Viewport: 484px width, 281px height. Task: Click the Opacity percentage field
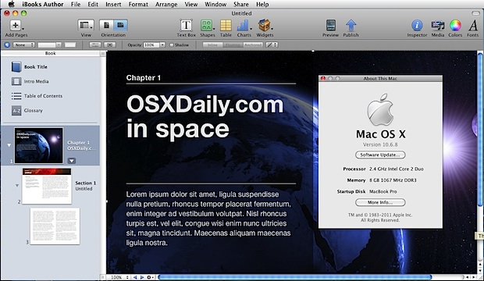[x=151, y=45]
